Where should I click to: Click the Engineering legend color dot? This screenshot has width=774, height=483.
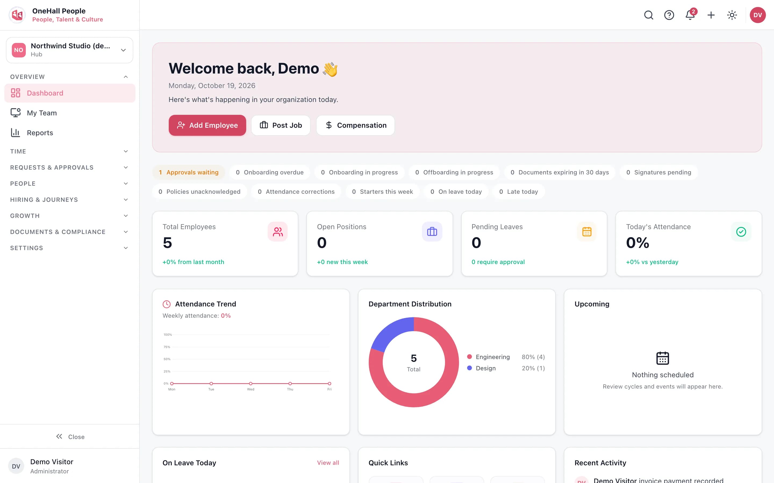(x=469, y=357)
